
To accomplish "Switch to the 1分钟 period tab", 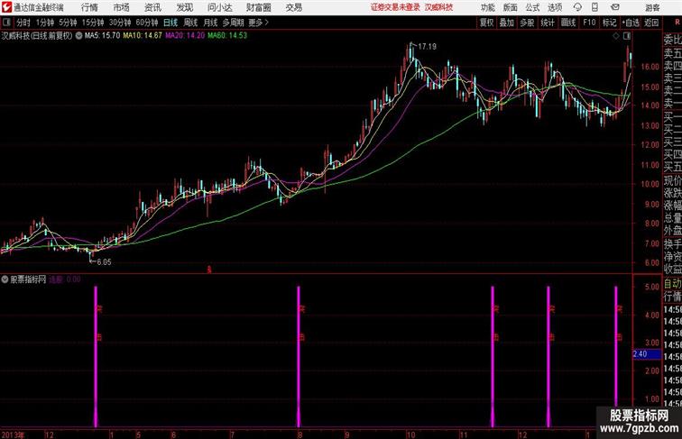I will point(45,23).
